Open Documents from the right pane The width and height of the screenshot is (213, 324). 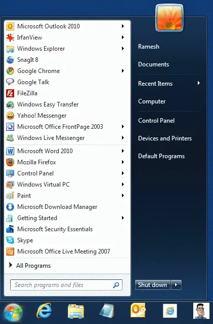click(154, 64)
